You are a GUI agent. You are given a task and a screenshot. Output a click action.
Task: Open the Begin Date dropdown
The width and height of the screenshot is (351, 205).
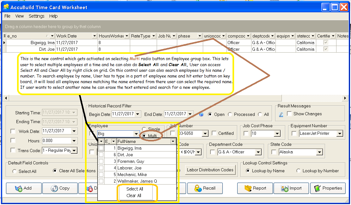[138, 114]
